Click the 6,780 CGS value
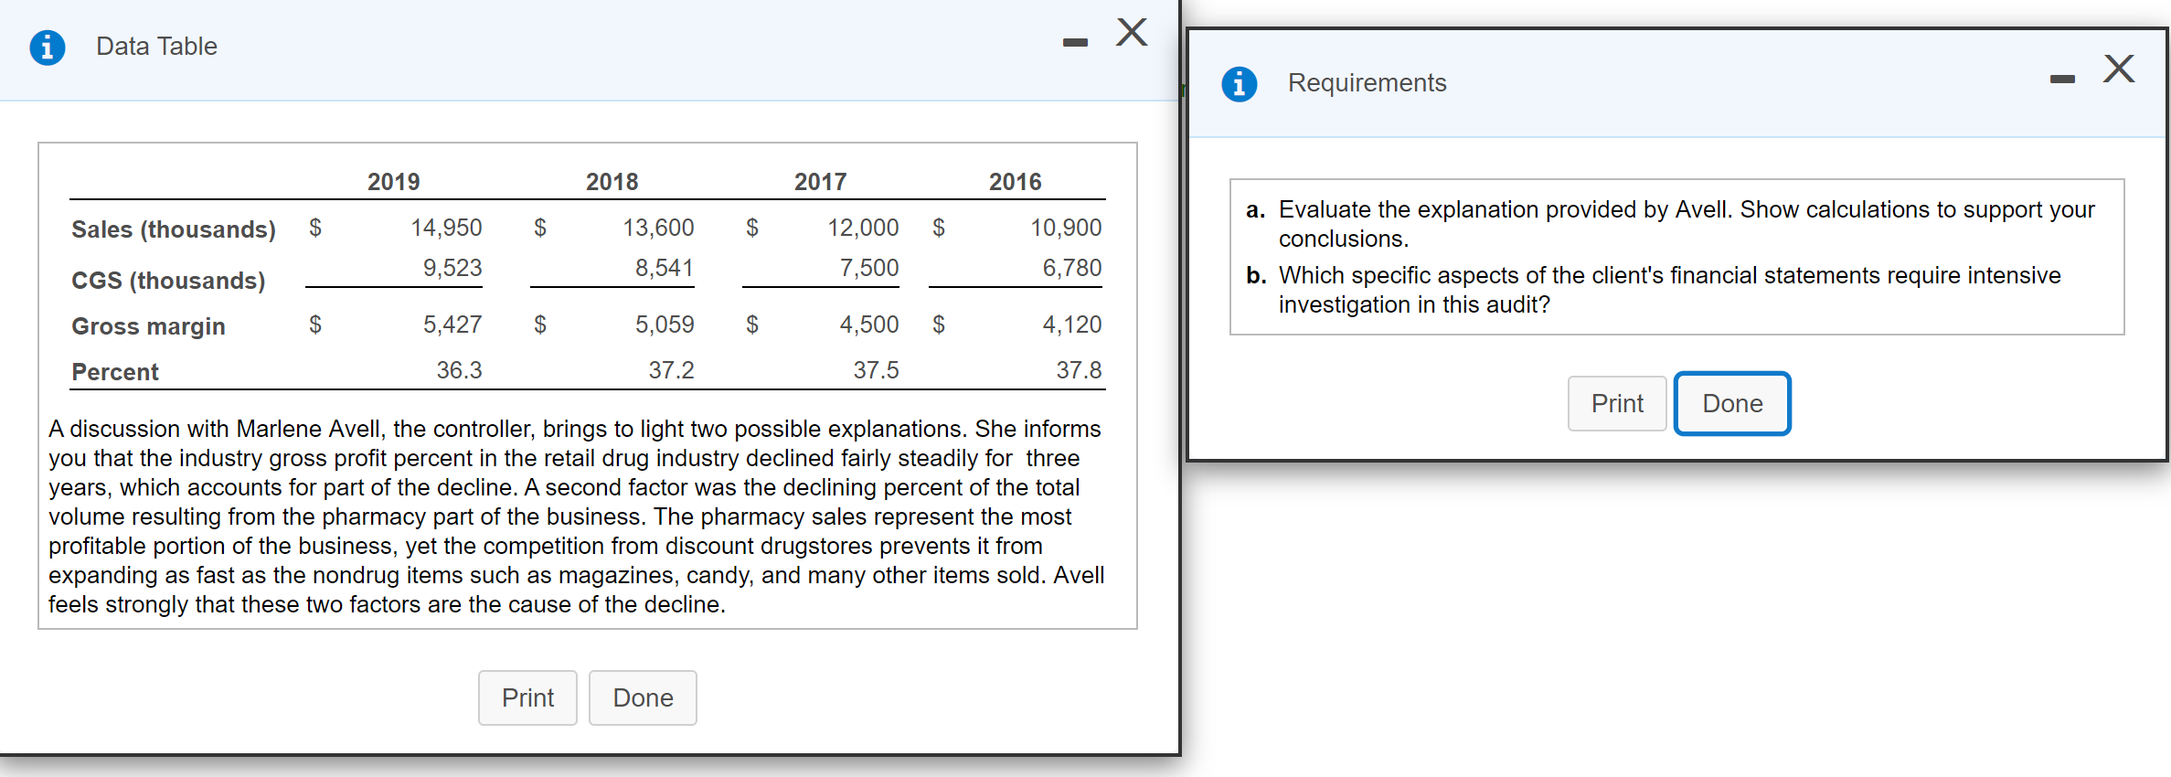 coord(1072,268)
